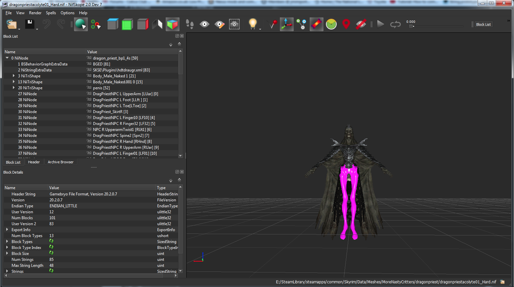The width and height of the screenshot is (514, 287).
Task: Select the 1 BSBehaviorGraphExtraData row
Action: [91, 64]
